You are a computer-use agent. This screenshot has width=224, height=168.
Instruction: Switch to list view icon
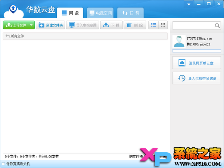click(153, 25)
